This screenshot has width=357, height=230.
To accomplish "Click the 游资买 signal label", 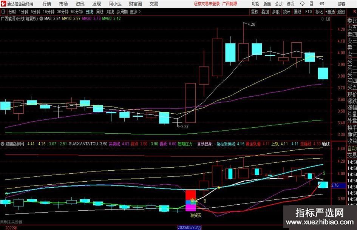I will 196,215.
